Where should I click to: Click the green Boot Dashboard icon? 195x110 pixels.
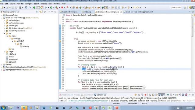[x=34, y=7]
